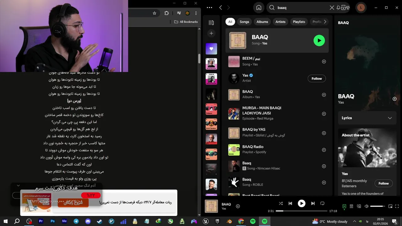
Task: Add Nimcaan Hilaac's Baaq to Liked Songs
Action: (x=324, y=166)
